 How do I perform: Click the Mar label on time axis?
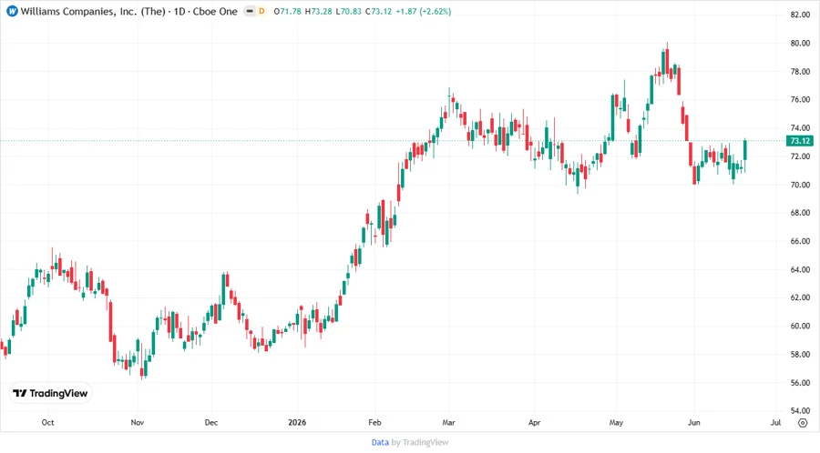[448, 422]
